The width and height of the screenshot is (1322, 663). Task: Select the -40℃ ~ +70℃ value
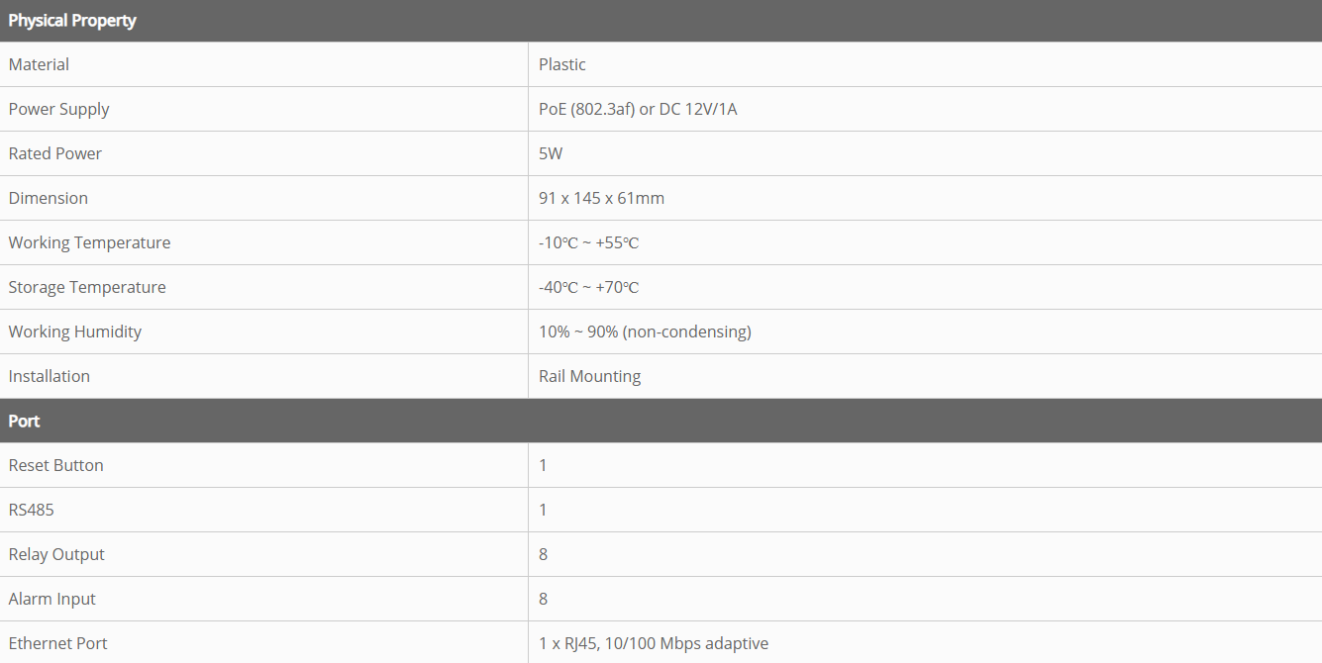pyautogui.click(x=588, y=287)
